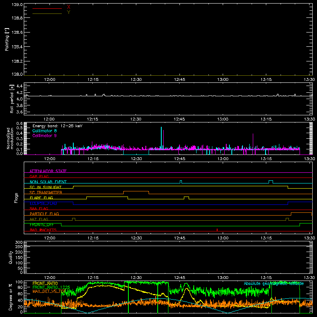Image resolution: width=317 pixels, height=317 pixels.
Task: Click the yellow FRONT_RATIO legend entry
Action: pyautogui.click(x=45, y=283)
